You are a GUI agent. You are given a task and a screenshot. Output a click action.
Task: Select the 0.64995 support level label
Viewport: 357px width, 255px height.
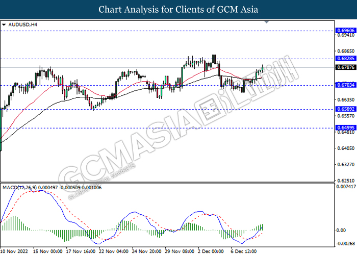pyautogui.click(x=346, y=127)
